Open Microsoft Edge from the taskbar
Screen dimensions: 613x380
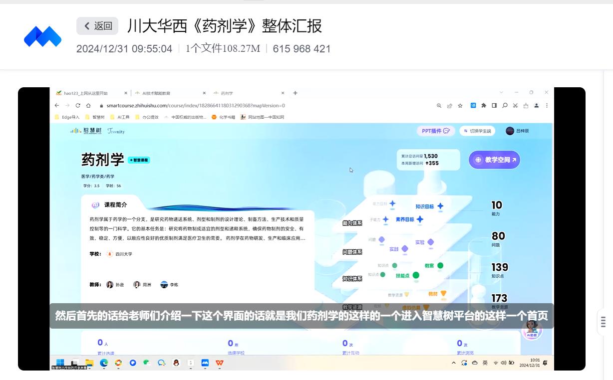104,363
